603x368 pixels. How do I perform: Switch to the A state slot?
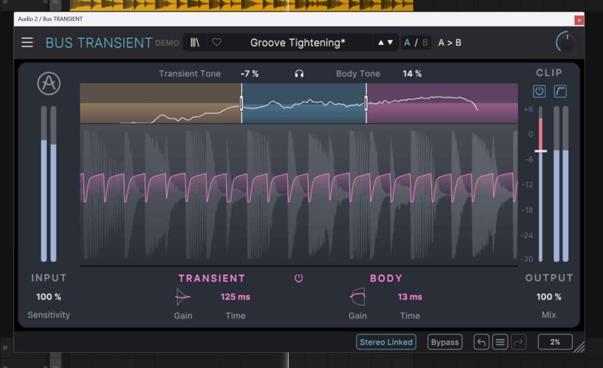[x=408, y=43]
